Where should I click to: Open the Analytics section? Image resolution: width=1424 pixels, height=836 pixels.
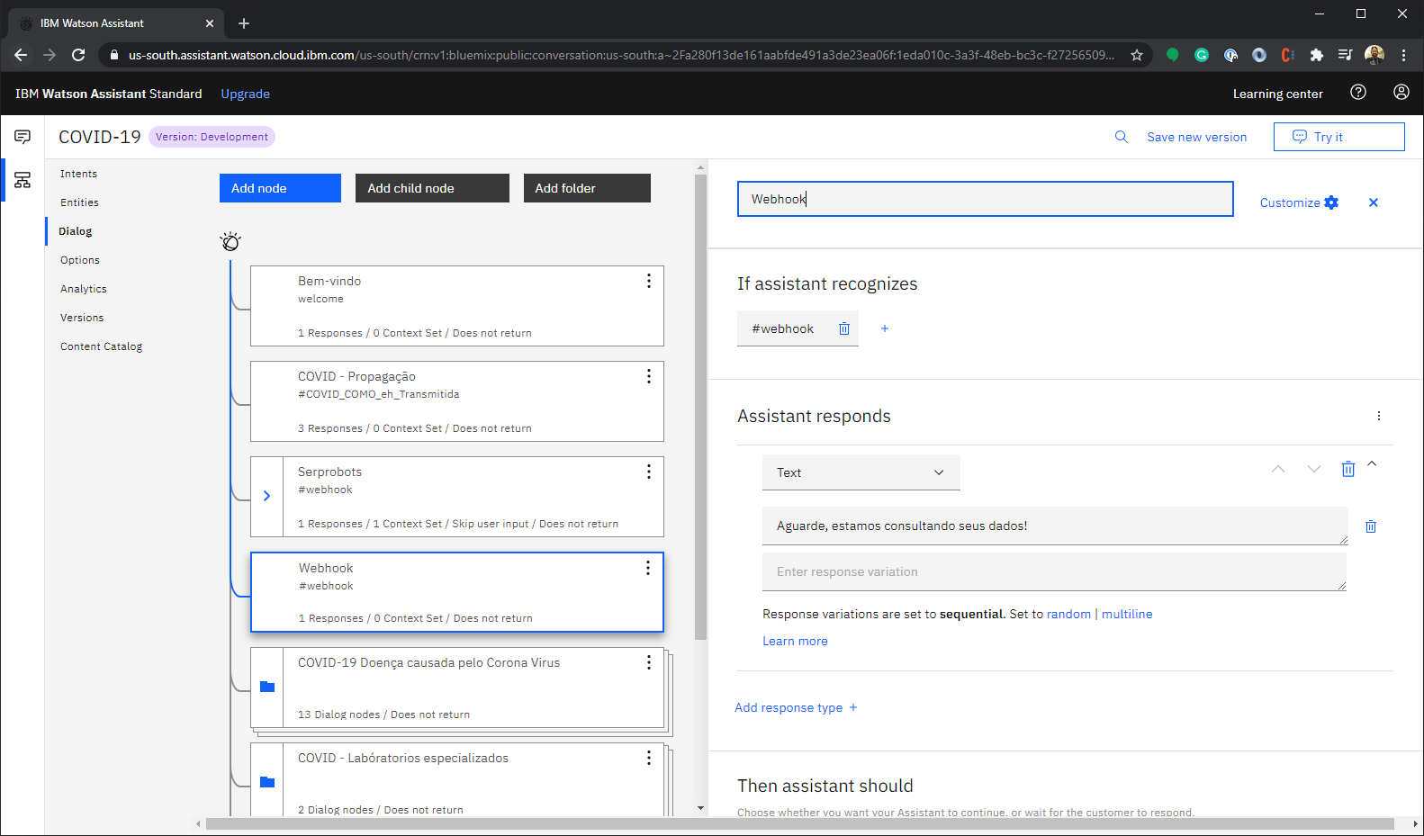pos(84,289)
